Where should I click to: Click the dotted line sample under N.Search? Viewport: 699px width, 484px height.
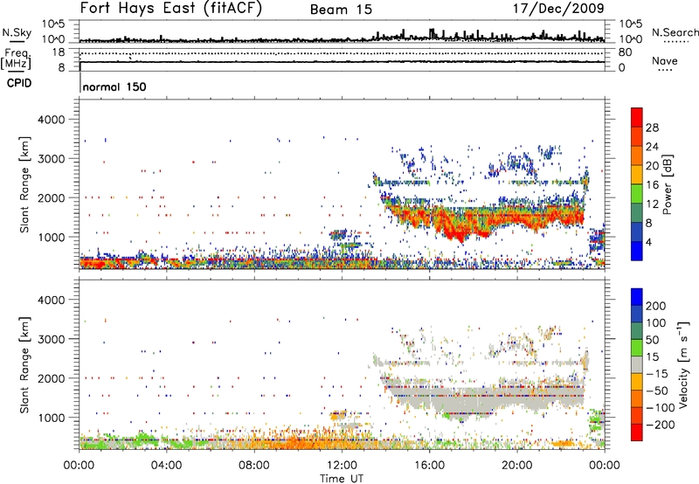[x=676, y=42]
